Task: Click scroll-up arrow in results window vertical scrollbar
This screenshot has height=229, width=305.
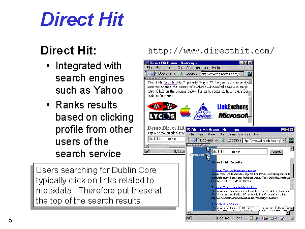Action: click(292, 149)
